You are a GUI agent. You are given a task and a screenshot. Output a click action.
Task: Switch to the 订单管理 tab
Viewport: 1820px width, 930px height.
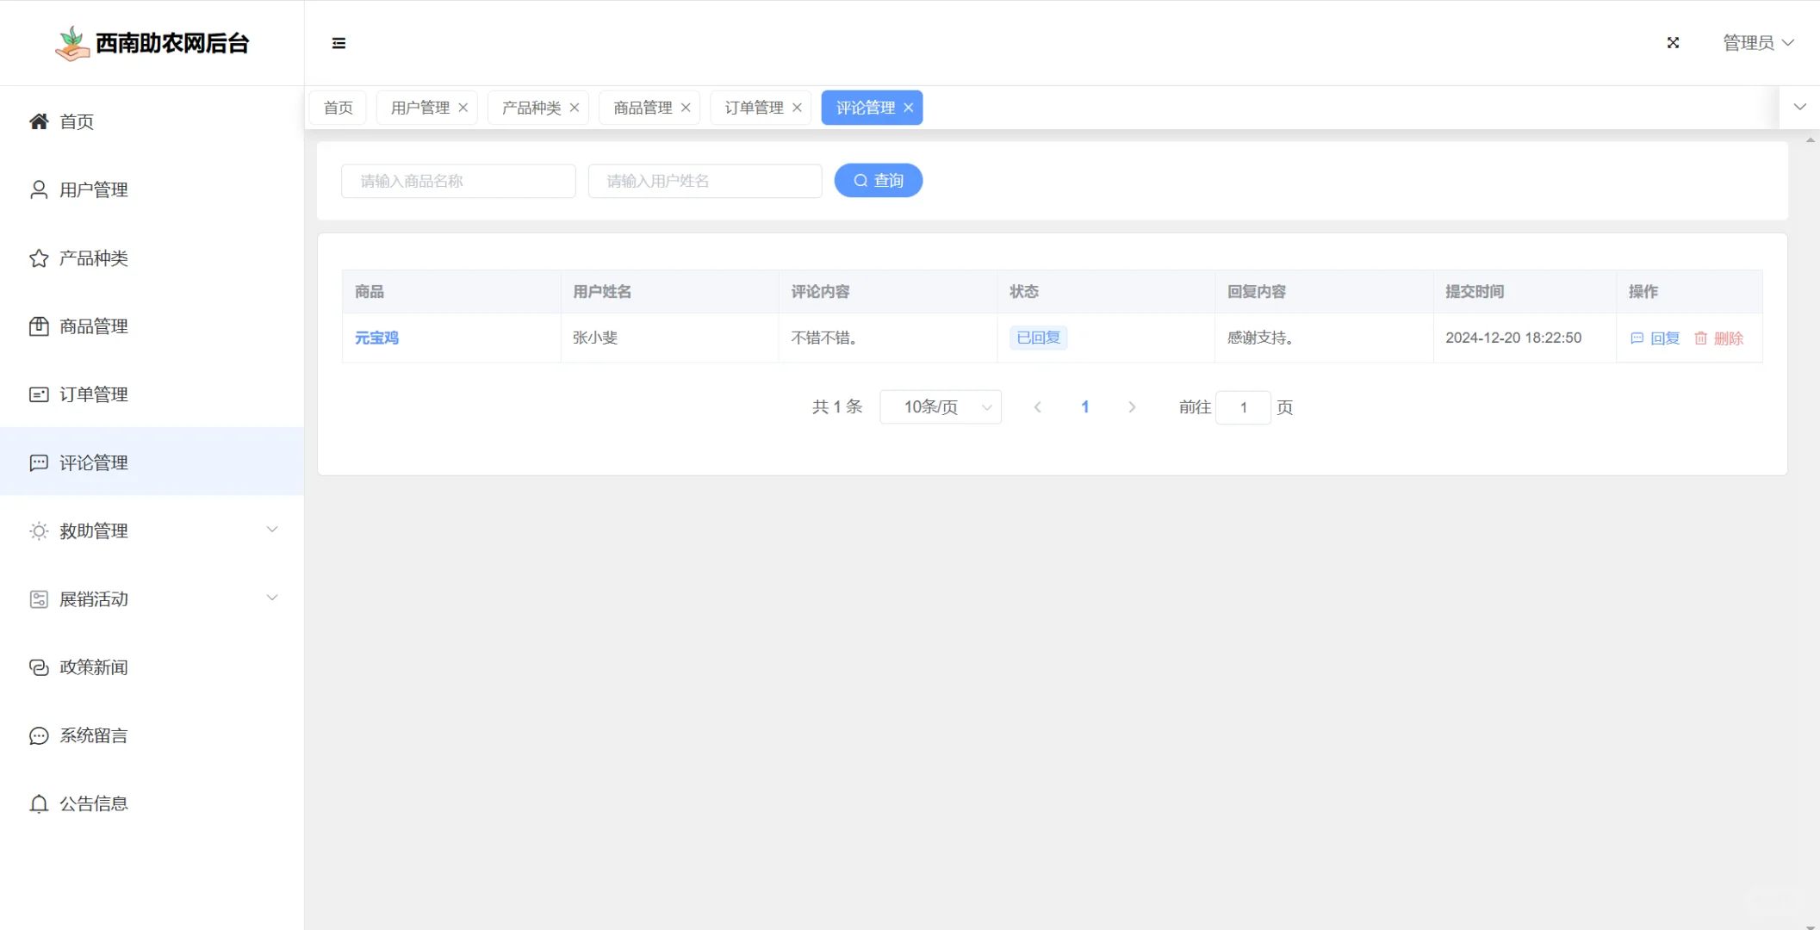755,107
